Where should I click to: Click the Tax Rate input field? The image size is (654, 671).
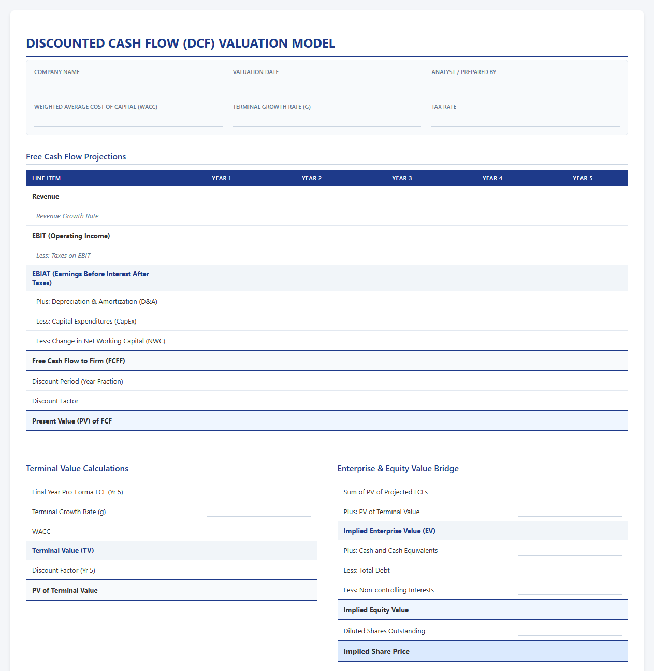coord(526,120)
